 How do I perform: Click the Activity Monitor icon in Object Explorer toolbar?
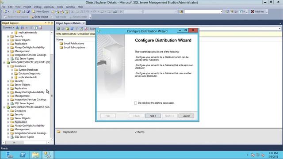(x=40, y=27)
